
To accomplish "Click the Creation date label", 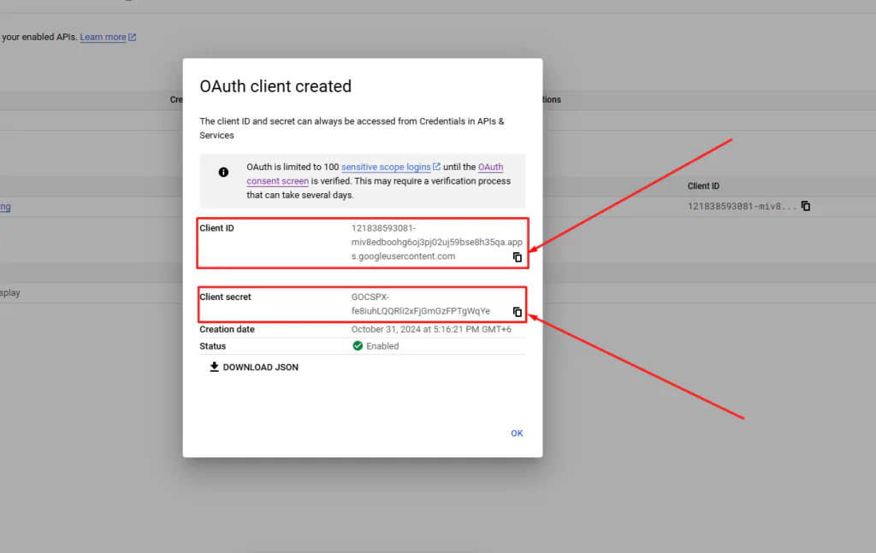I will 227,329.
